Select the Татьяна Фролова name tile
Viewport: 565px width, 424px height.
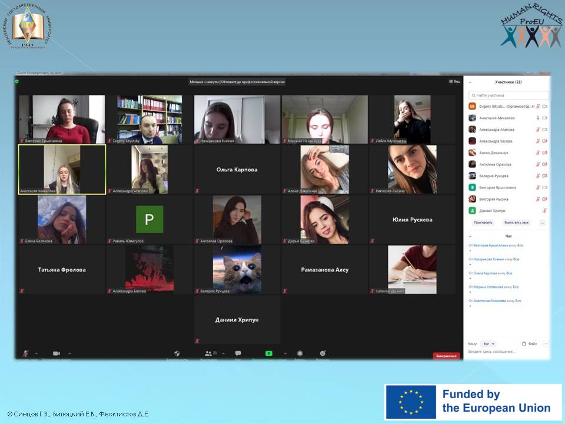pyautogui.click(x=62, y=269)
